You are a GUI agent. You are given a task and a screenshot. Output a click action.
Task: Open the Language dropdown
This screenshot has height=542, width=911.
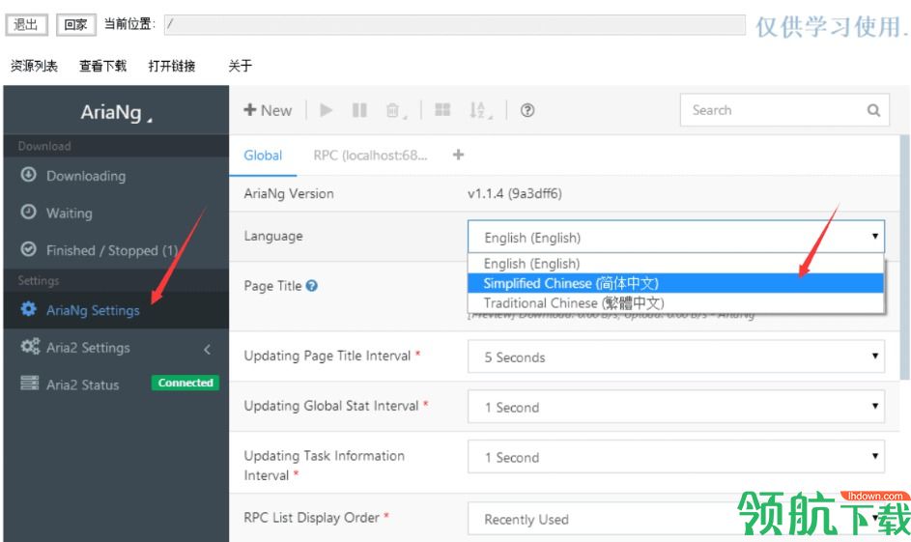676,237
